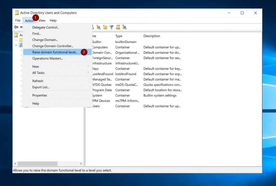Select the Builtin row in list
Image resolution: width=276 pixels, height=186 pixels.
coord(96,42)
